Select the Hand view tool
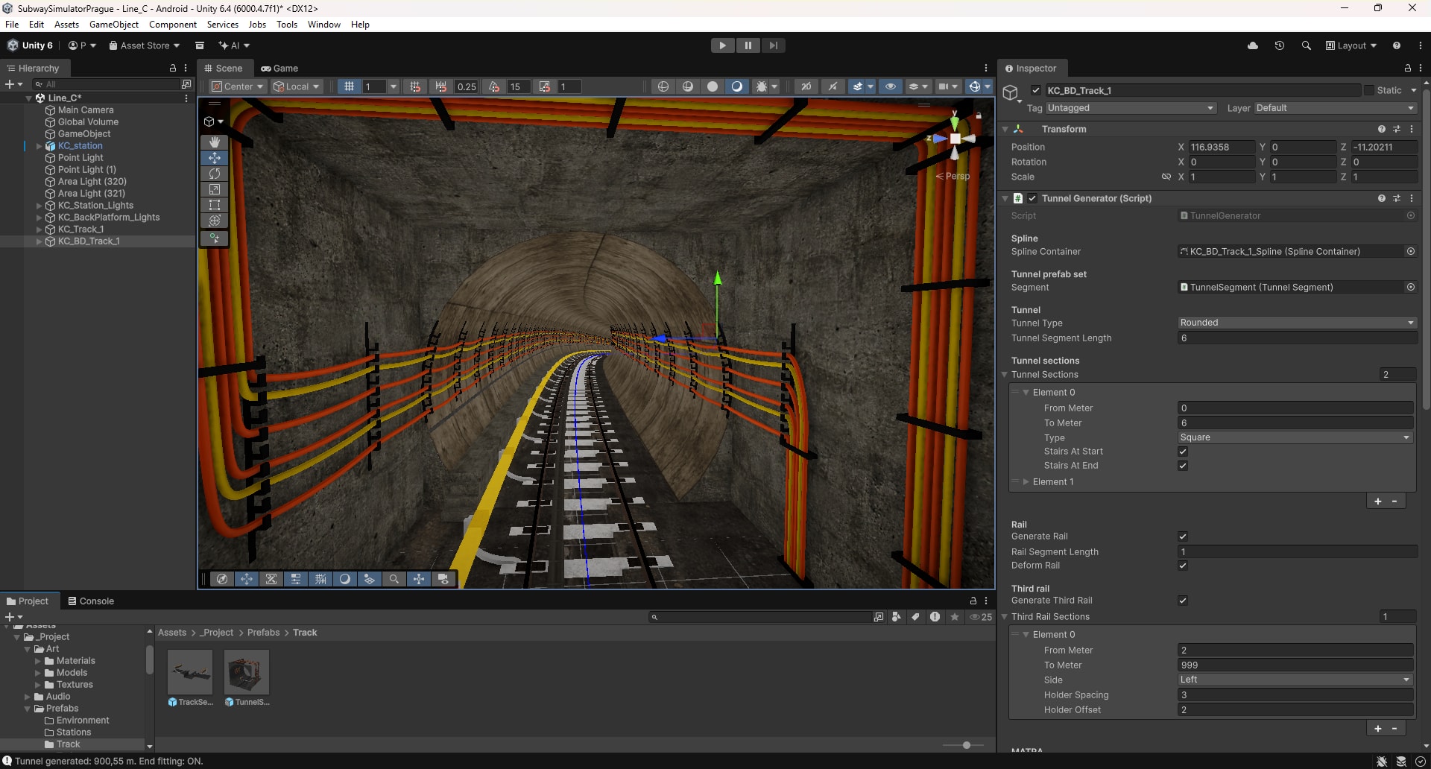Viewport: 1431px width, 769px height. pos(215,142)
